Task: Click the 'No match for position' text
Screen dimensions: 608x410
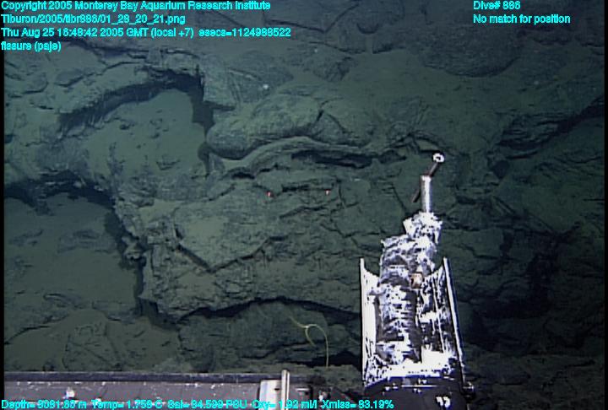Action: pyautogui.click(x=522, y=19)
